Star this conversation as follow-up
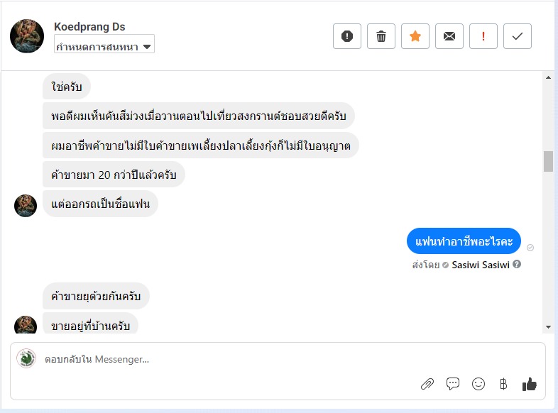The image size is (558, 413). click(x=415, y=36)
